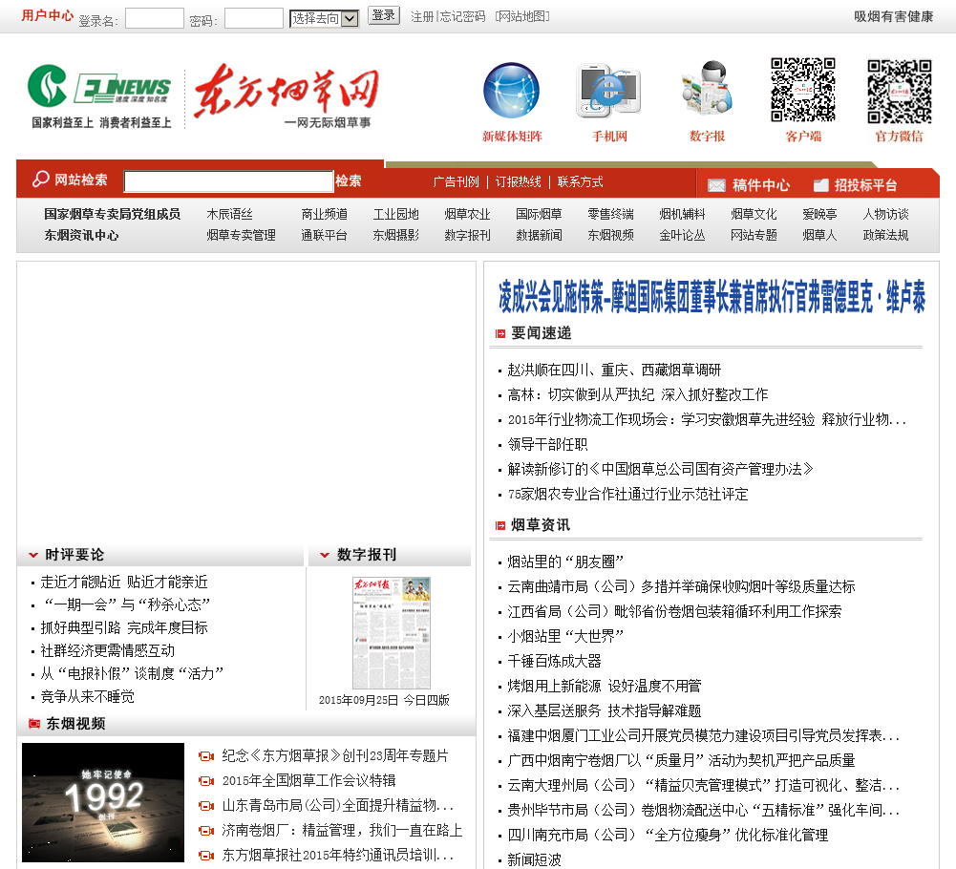Open 75家烟农专业合作社通过行业示范社评定
The image size is (956, 869).
627,495
